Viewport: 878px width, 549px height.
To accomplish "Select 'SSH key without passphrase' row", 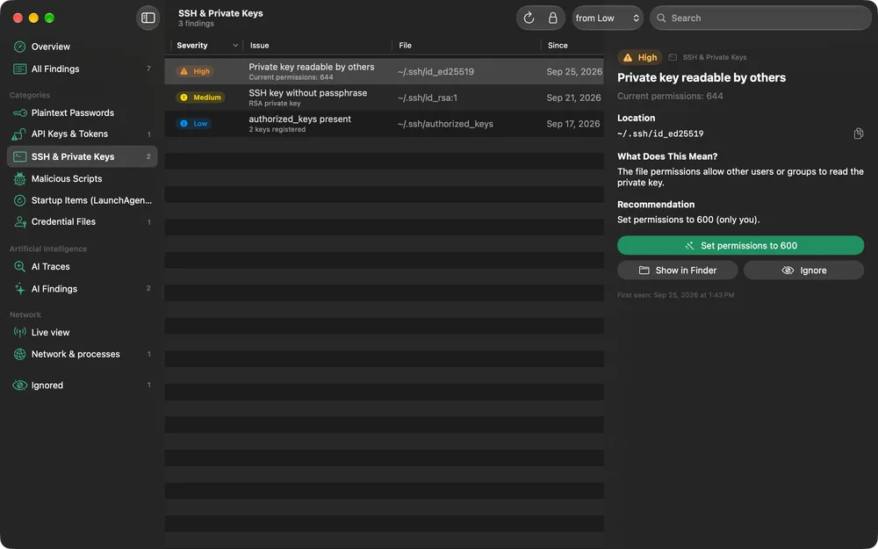I will 385,98.
